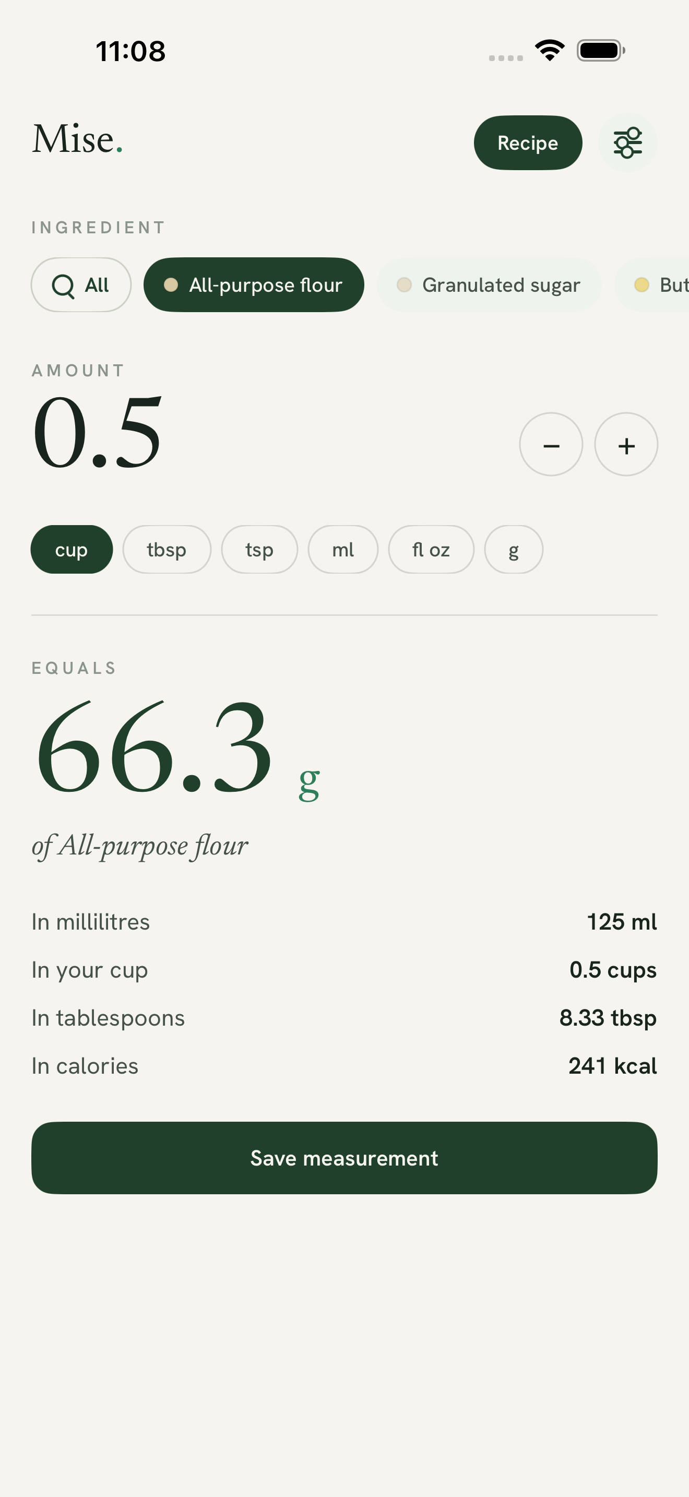The height and width of the screenshot is (1497, 689).
Task: Decrease amount with minus button
Action: 551,445
